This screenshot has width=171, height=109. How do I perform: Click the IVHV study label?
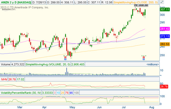coord(4,79)
